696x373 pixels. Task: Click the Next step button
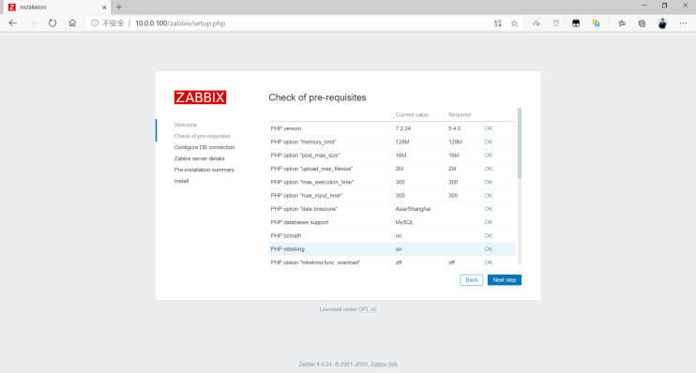(505, 280)
